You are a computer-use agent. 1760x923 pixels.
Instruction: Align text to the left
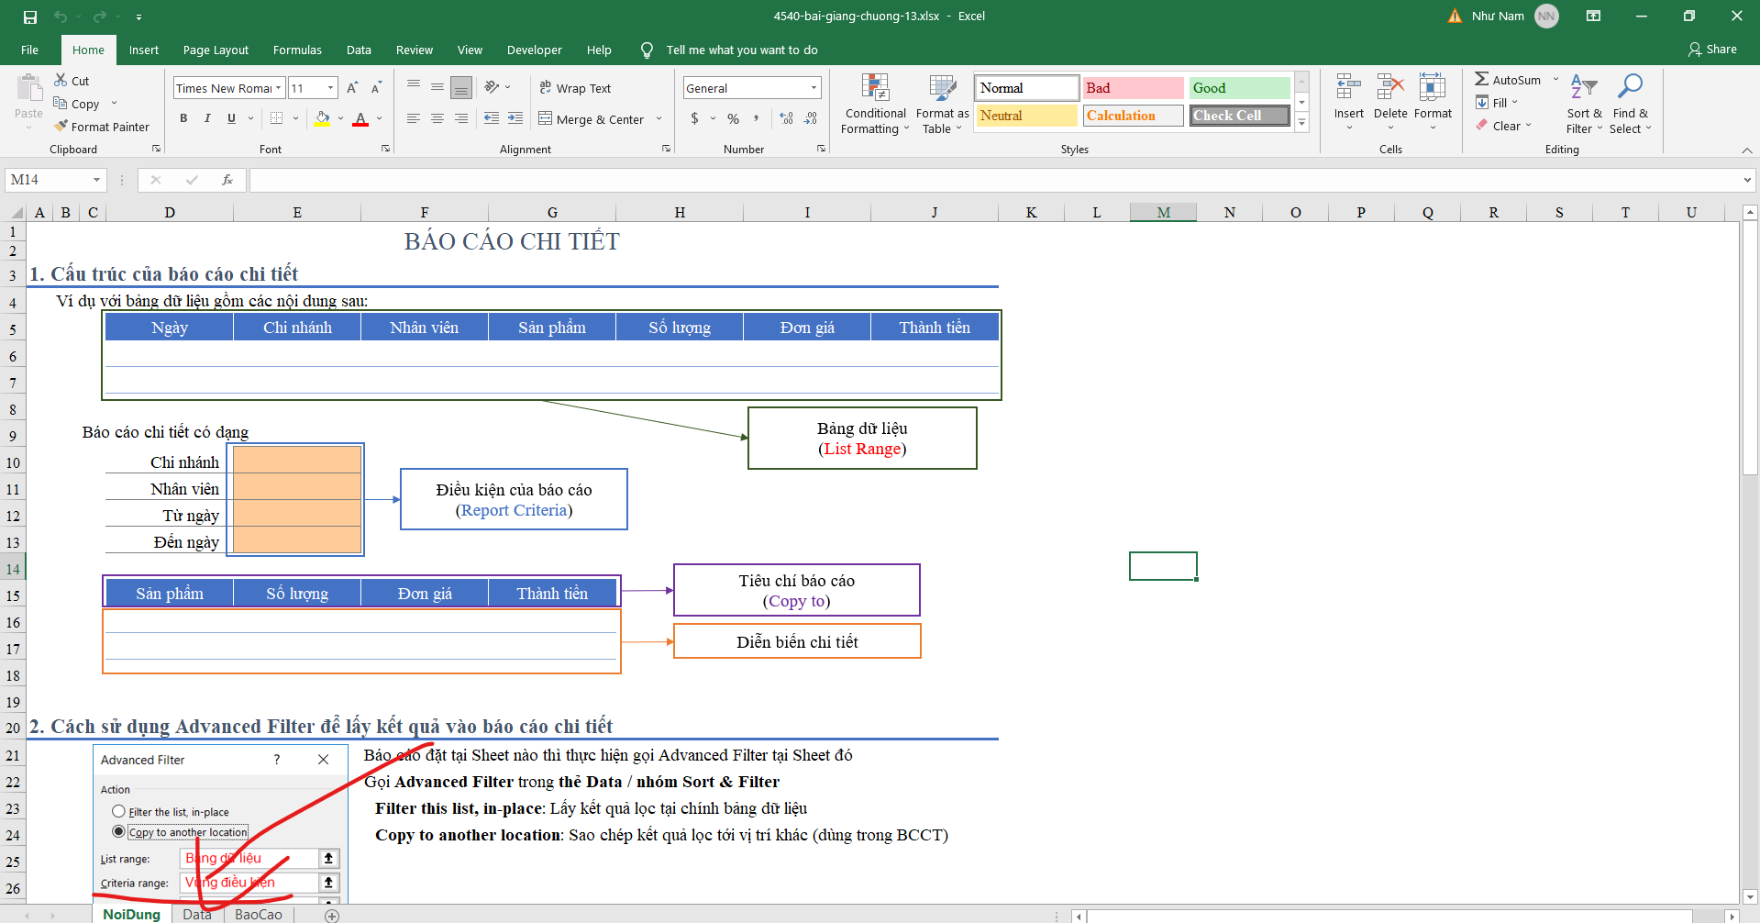(x=414, y=118)
